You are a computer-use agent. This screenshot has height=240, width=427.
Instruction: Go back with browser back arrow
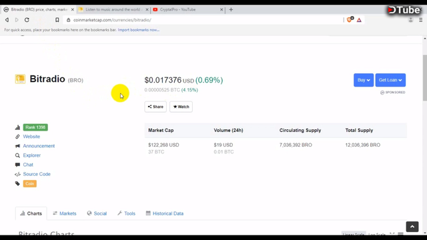7,20
